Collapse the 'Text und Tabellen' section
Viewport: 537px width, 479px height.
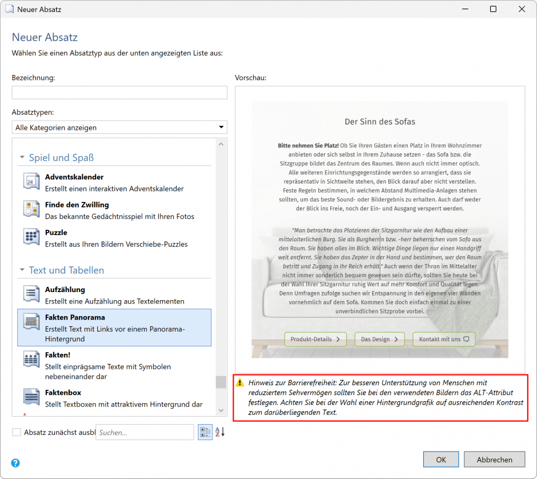(x=22, y=270)
